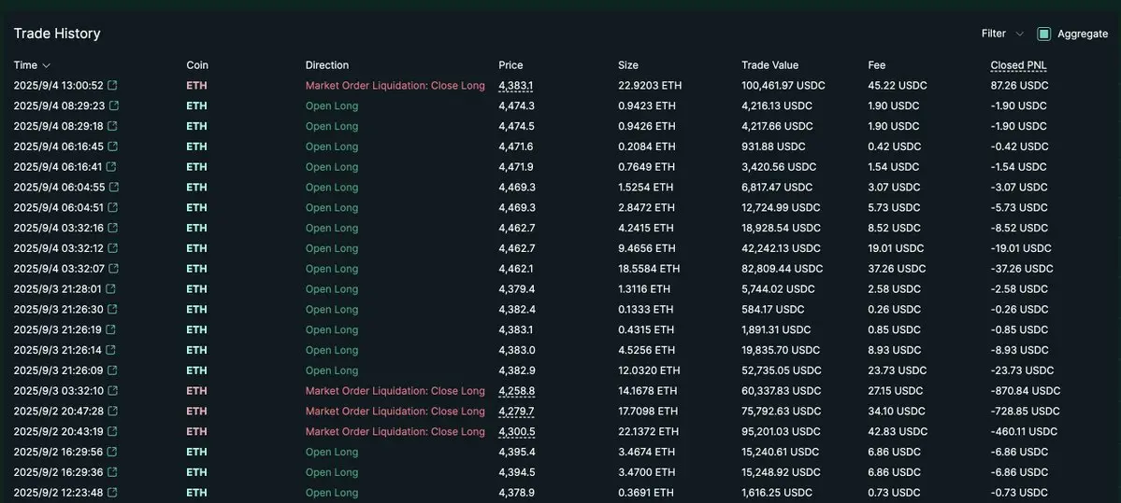Click price 4,395.4

pyautogui.click(x=515, y=452)
